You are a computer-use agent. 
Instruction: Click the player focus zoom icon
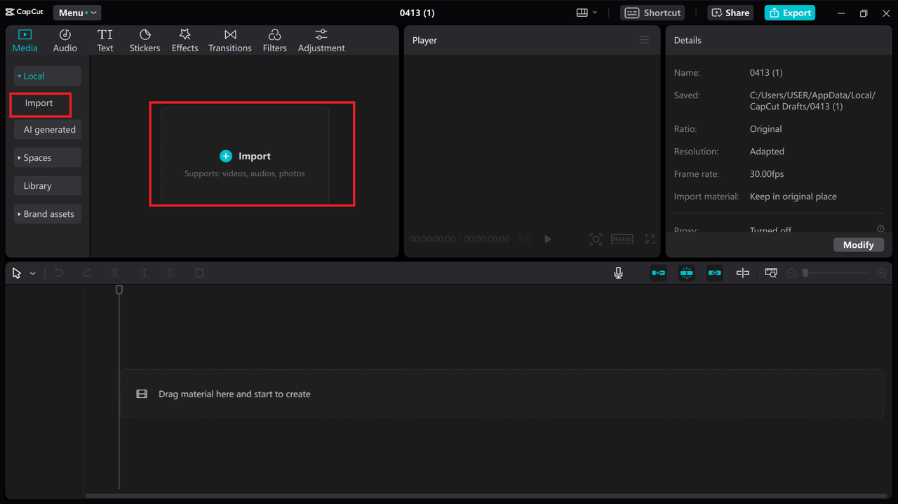tap(596, 239)
